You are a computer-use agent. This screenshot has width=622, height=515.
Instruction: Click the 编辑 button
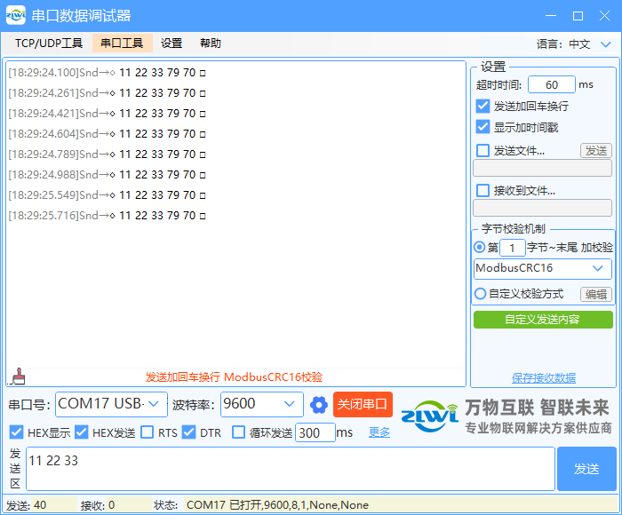pyautogui.click(x=596, y=294)
